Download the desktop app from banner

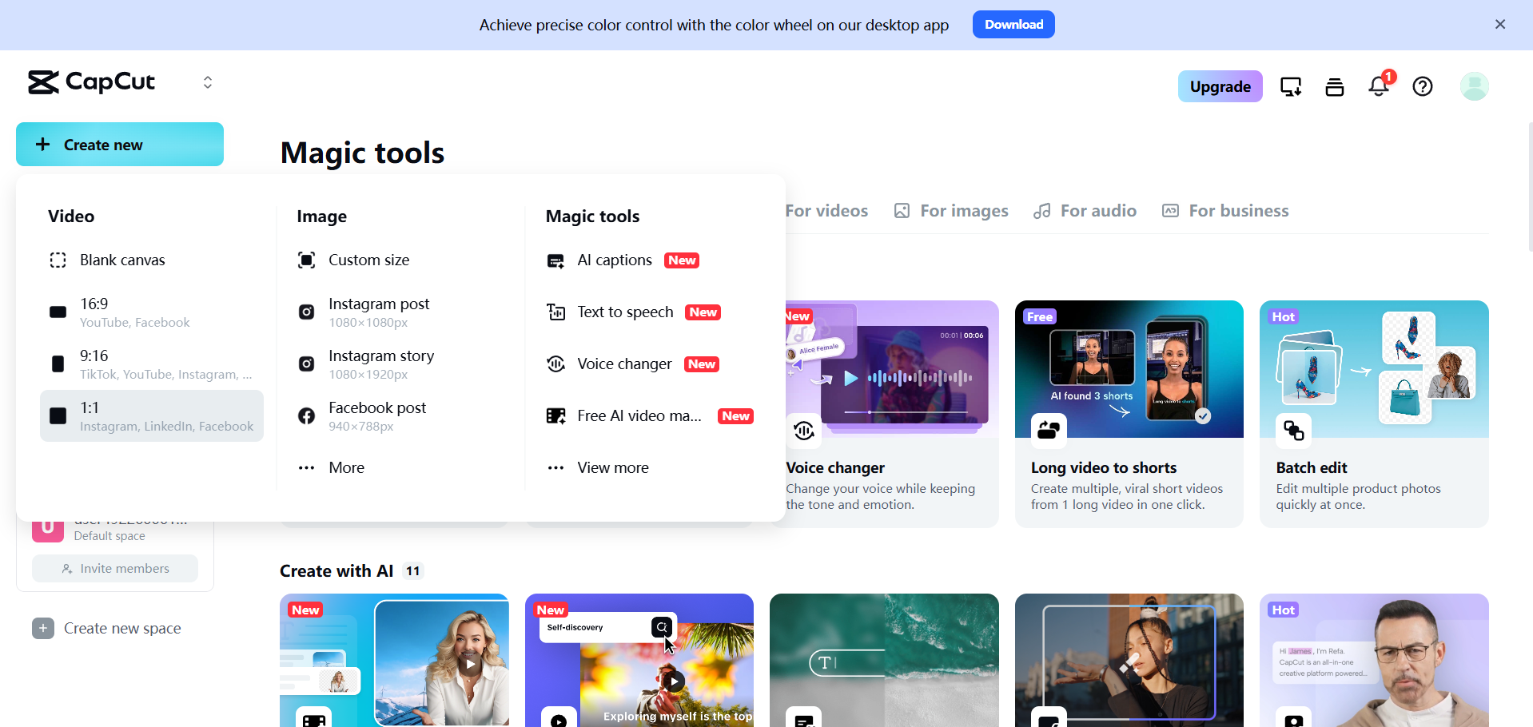pos(1013,24)
